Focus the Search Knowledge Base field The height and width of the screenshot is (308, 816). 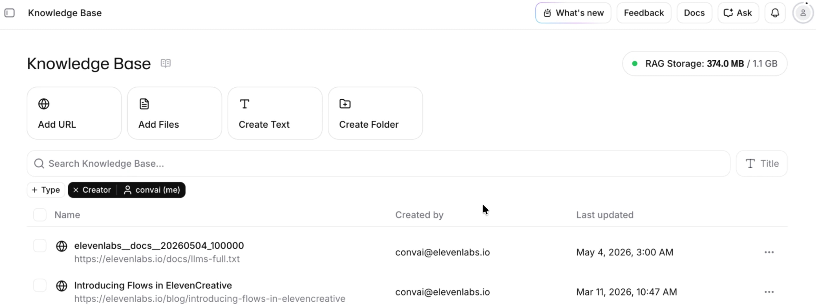click(x=378, y=164)
